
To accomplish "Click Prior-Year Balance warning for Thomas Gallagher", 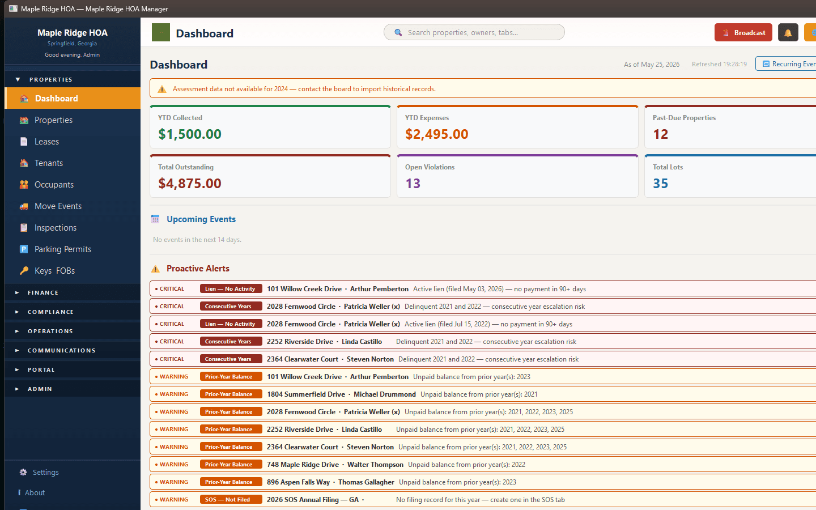I will (483, 482).
